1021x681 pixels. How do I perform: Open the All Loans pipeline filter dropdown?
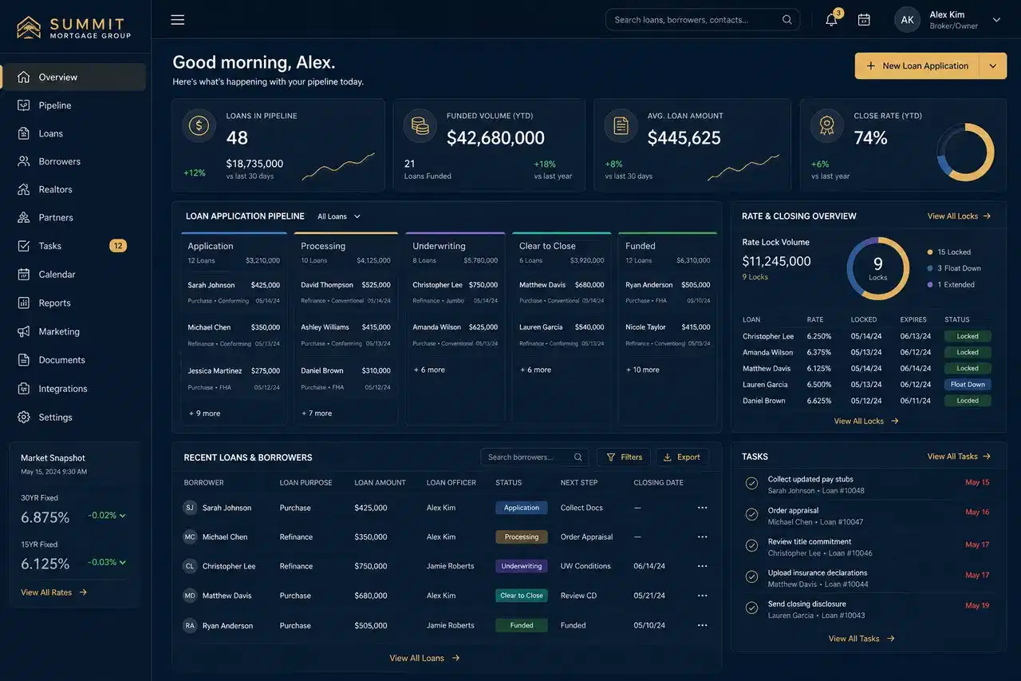pyautogui.click(x=339, y=216)
